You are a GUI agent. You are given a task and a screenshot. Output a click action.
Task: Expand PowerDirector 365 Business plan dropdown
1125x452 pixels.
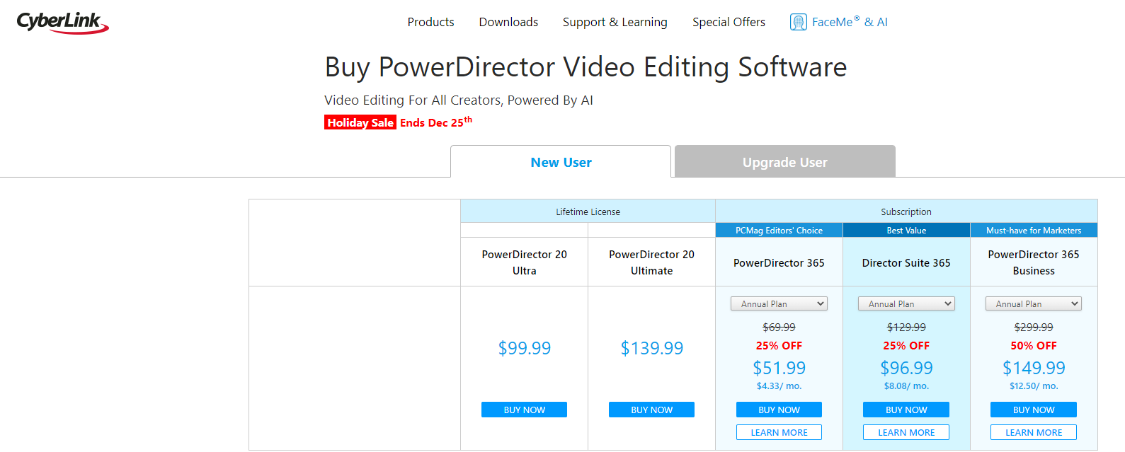pos(1034,303)
